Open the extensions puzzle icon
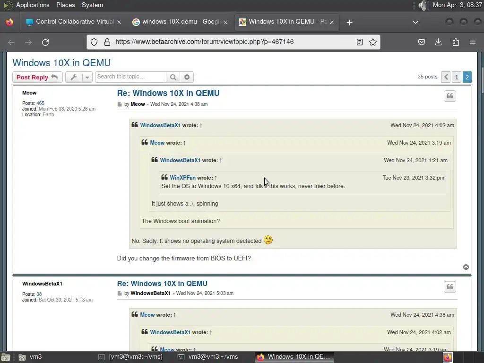The width and height of the screenshot is (484, 363). pos(456,42)
